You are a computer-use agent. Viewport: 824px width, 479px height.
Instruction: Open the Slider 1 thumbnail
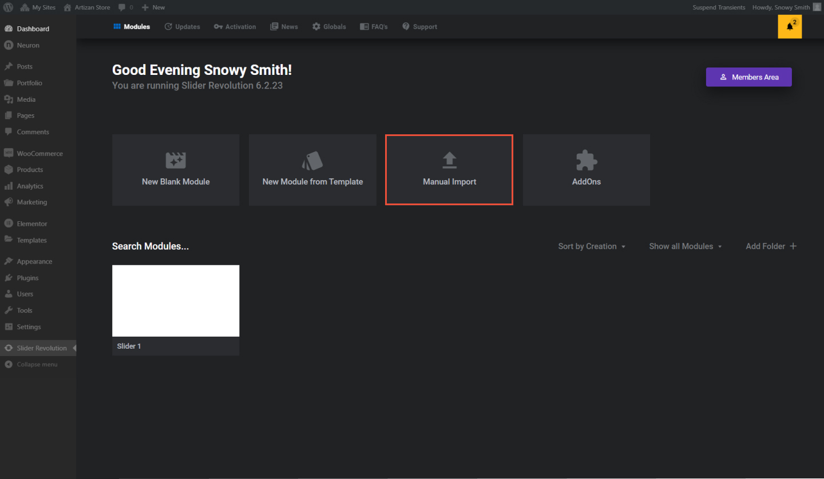176,301
